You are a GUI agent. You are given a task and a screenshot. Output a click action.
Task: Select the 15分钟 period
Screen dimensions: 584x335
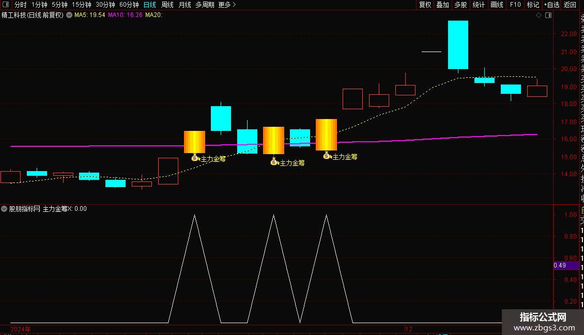point(82,5)
